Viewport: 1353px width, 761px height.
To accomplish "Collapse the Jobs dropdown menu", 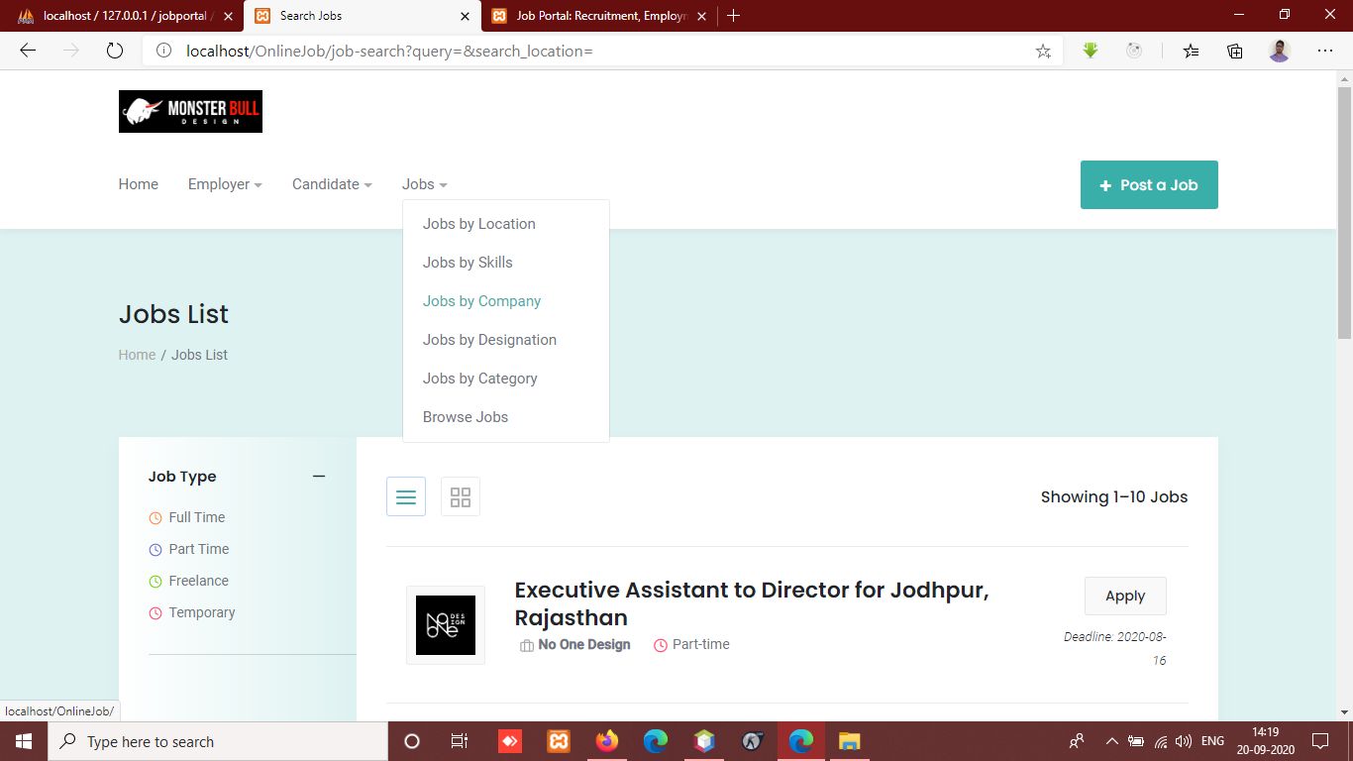I will [425, 184].
